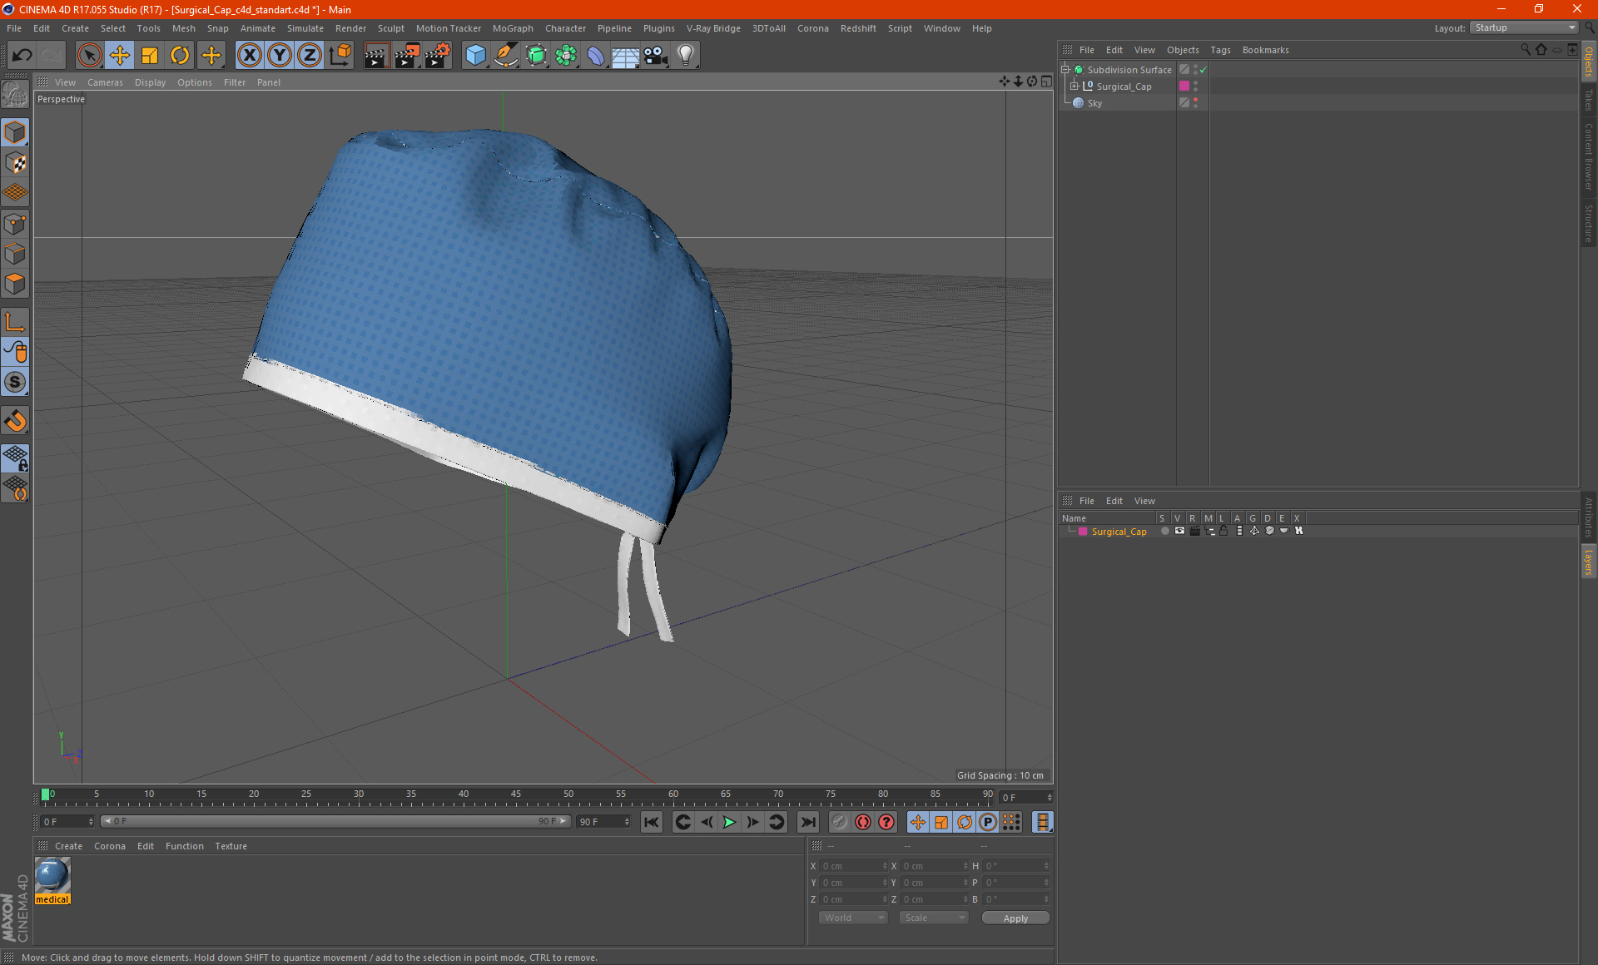Select the Live Selection tool

(x=89, y=56)
